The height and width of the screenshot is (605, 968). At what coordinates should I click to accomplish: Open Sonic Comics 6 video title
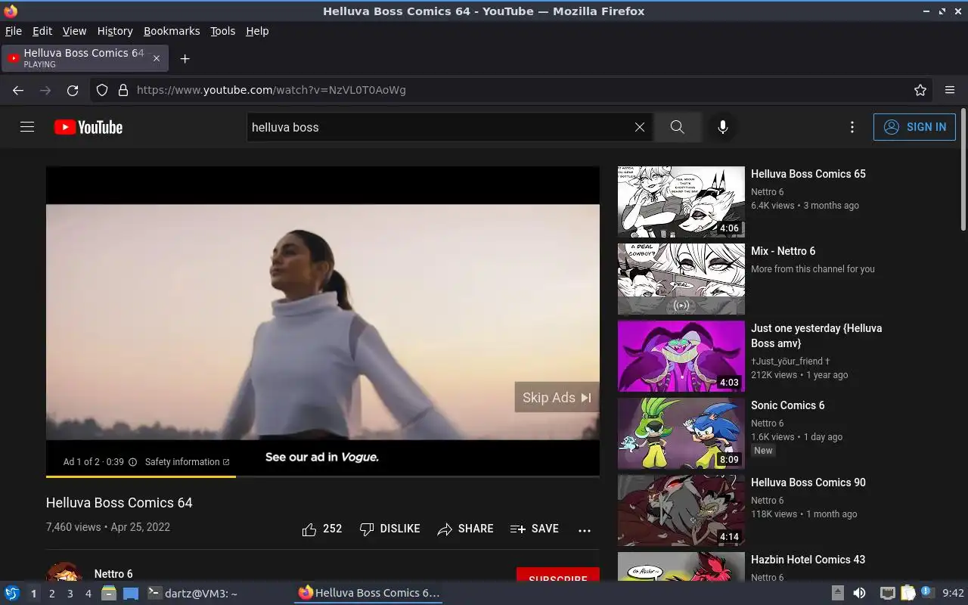coord(787,405)
